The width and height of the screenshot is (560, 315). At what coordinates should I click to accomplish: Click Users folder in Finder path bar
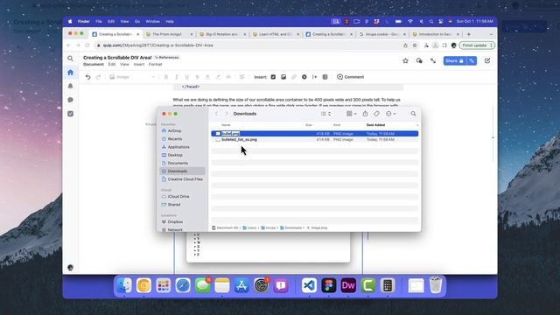click(x=250, y=227)
